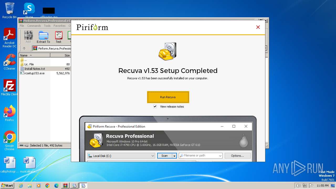Open the Commands menu in WinRAR
336x189 pixels.
click(x=34, y=26)
